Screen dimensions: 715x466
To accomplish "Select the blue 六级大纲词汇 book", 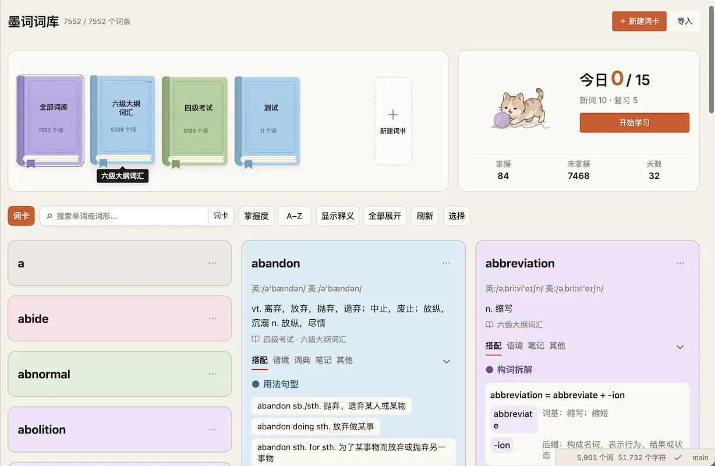I will click(x=123, y=121).
